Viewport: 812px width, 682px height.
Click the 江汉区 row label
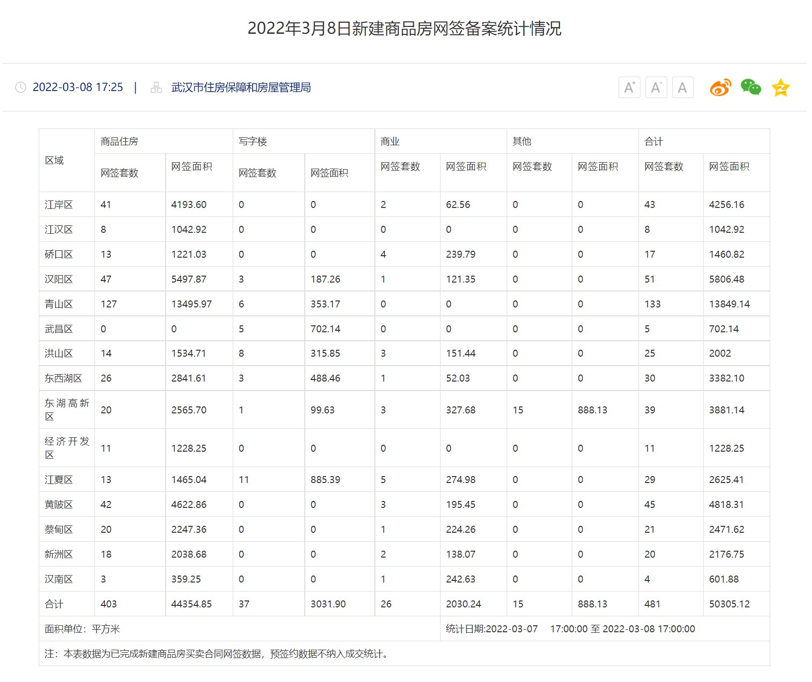(59, 229)
